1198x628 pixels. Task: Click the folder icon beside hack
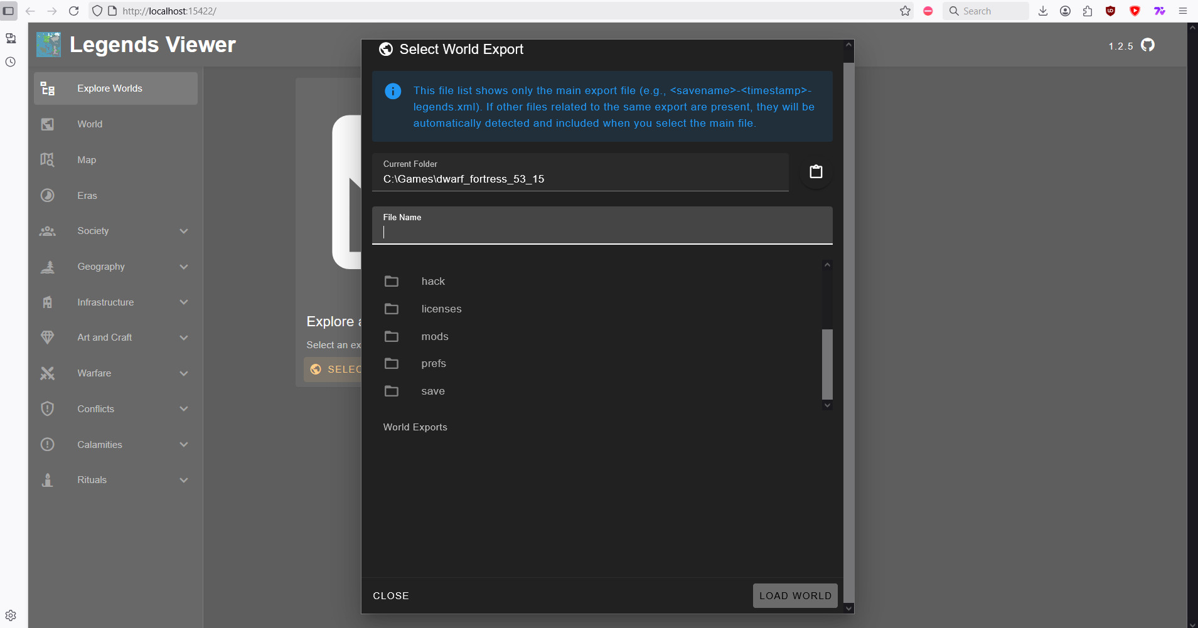392,281
